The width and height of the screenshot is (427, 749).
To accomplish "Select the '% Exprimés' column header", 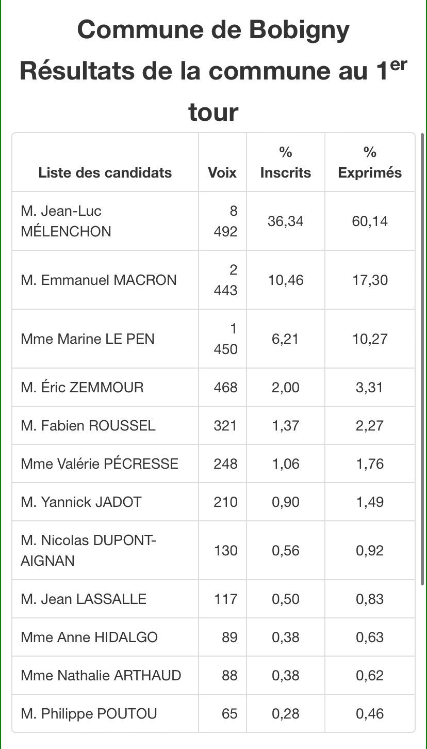I will [370, 162].
